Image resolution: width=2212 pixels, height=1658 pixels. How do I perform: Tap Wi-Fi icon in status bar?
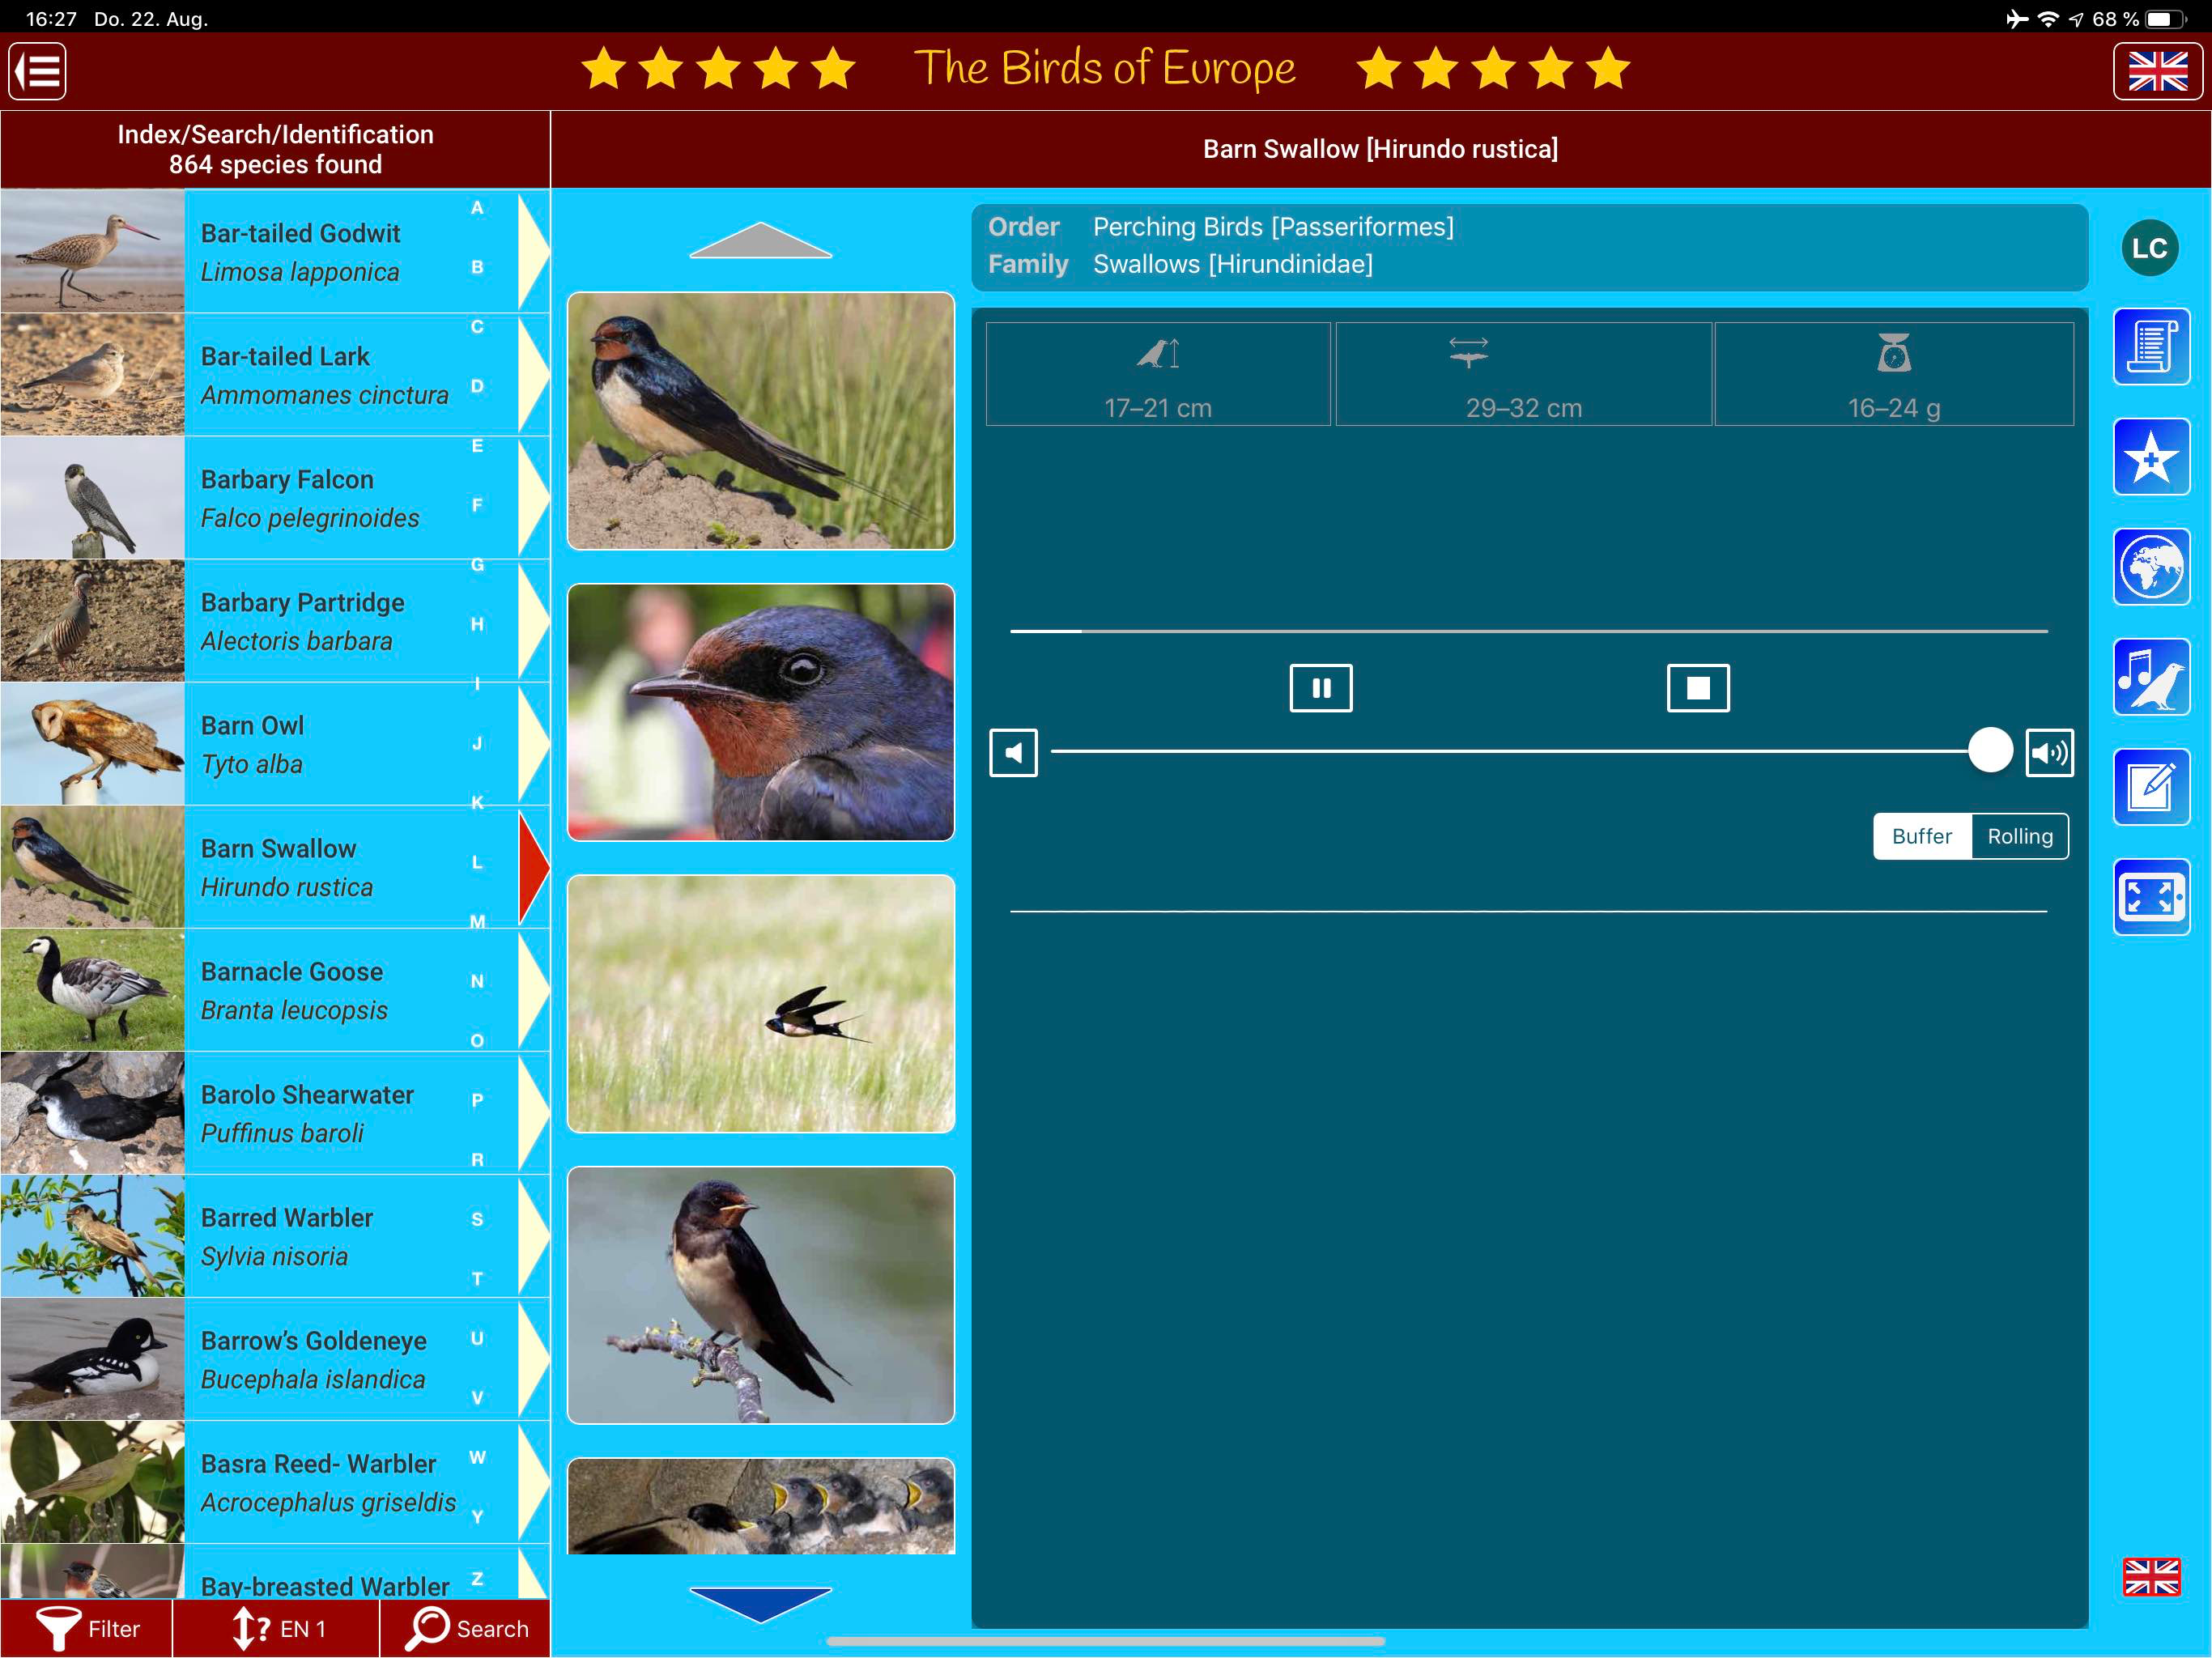[2047, 19]
